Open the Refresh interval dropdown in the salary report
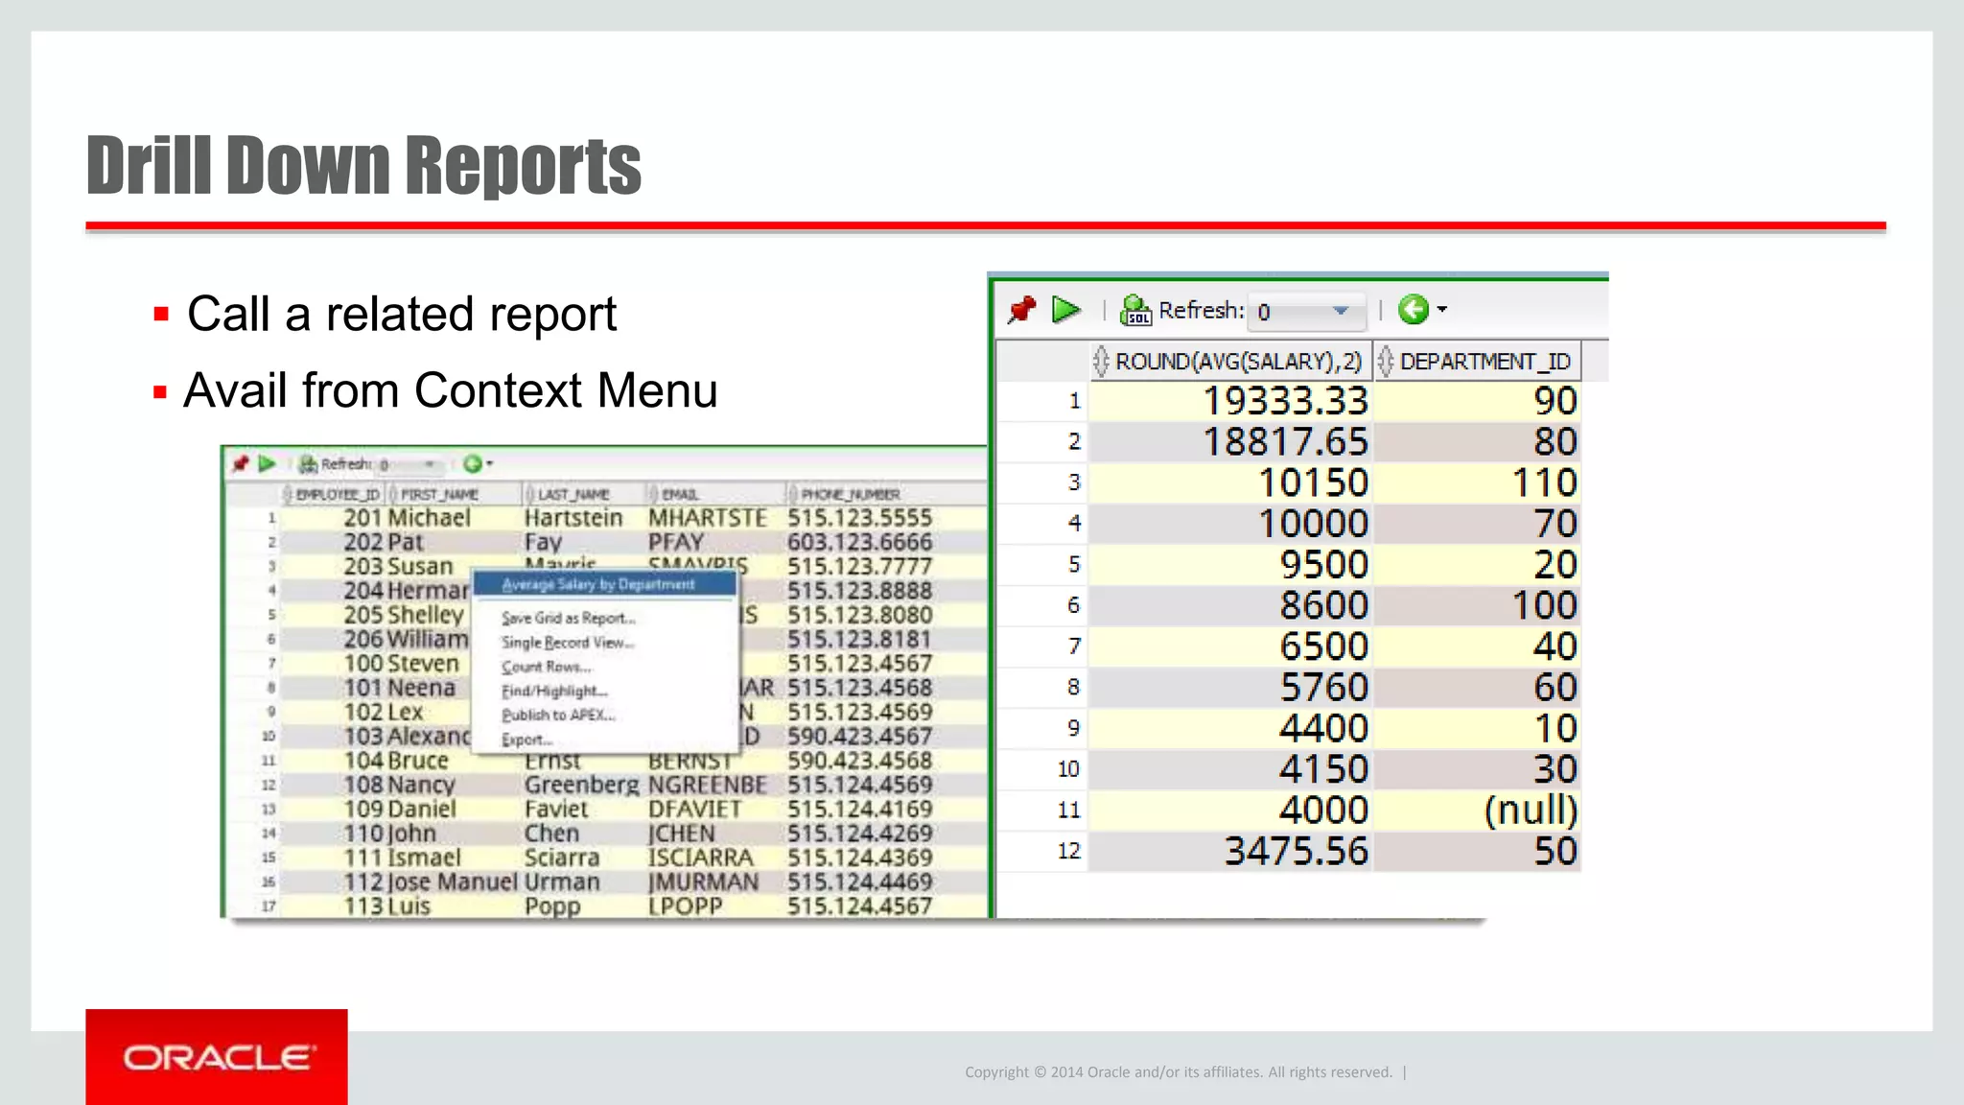Screen dimensions: 1964x1105 [1307, 311]
